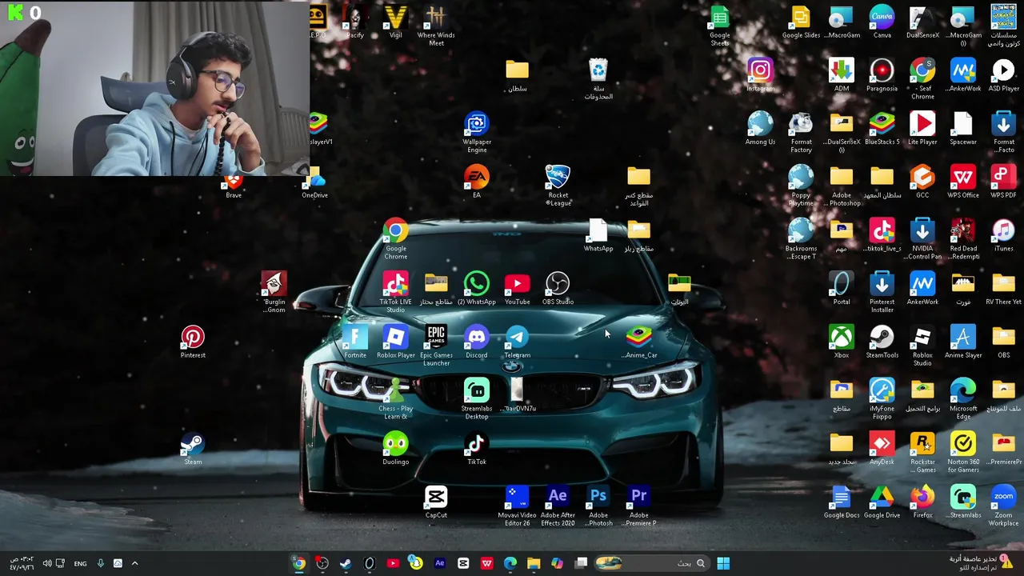Open Adobe Premiere Pro desktop shortcut
Screen dimensions: 1024x576
[638, 506]
